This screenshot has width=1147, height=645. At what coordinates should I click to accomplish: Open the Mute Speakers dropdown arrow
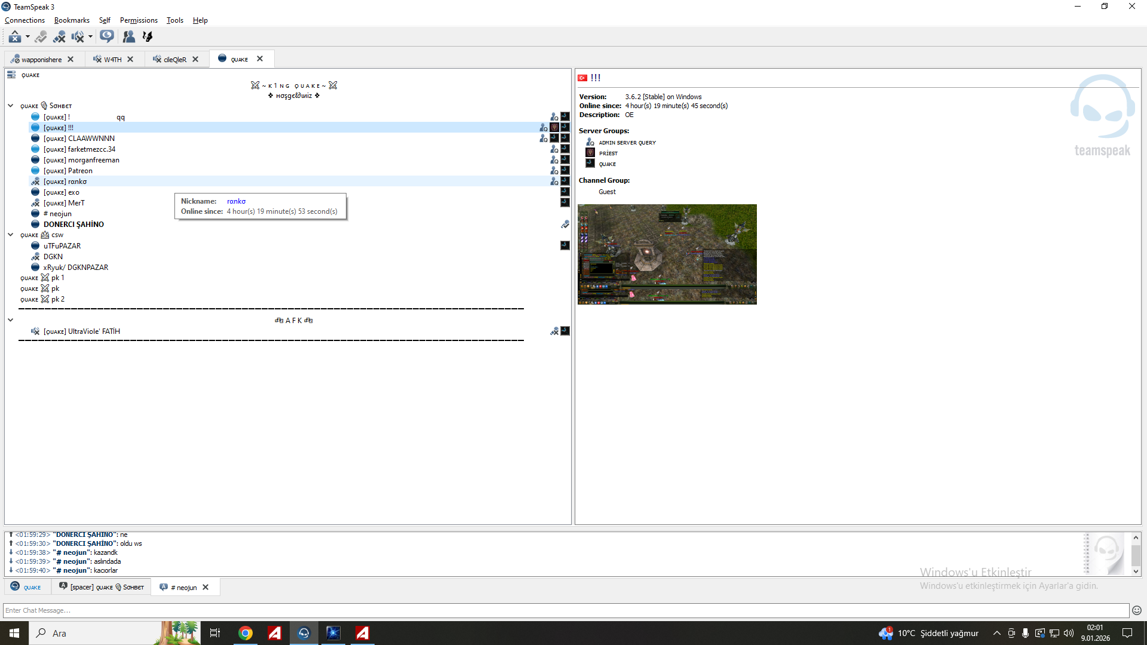[90, 37]
